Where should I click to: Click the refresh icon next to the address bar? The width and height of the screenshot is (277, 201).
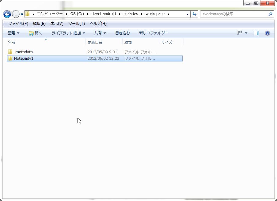[x=195, y=14]
